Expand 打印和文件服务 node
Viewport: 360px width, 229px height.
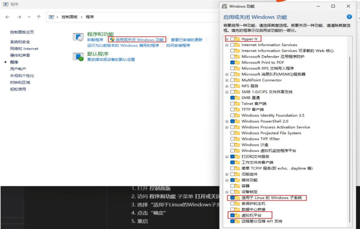click(x=227, y=157)
